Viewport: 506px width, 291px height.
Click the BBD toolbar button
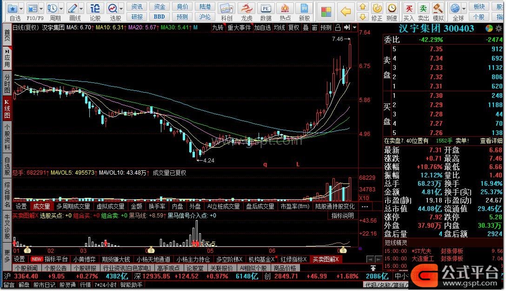pos(160,16)
